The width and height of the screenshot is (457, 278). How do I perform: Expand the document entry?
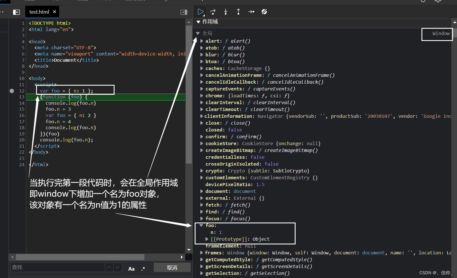(x=202, y=191)
